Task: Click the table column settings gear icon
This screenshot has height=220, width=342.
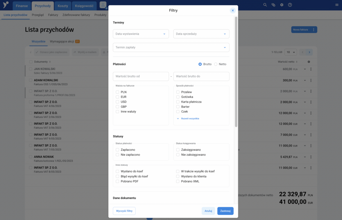Action: click(x=309, y=62)
